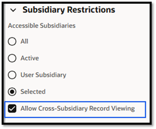Click the Accessible Subsidiaries field label
The image size is (156, 129).
tap(42, 25)
